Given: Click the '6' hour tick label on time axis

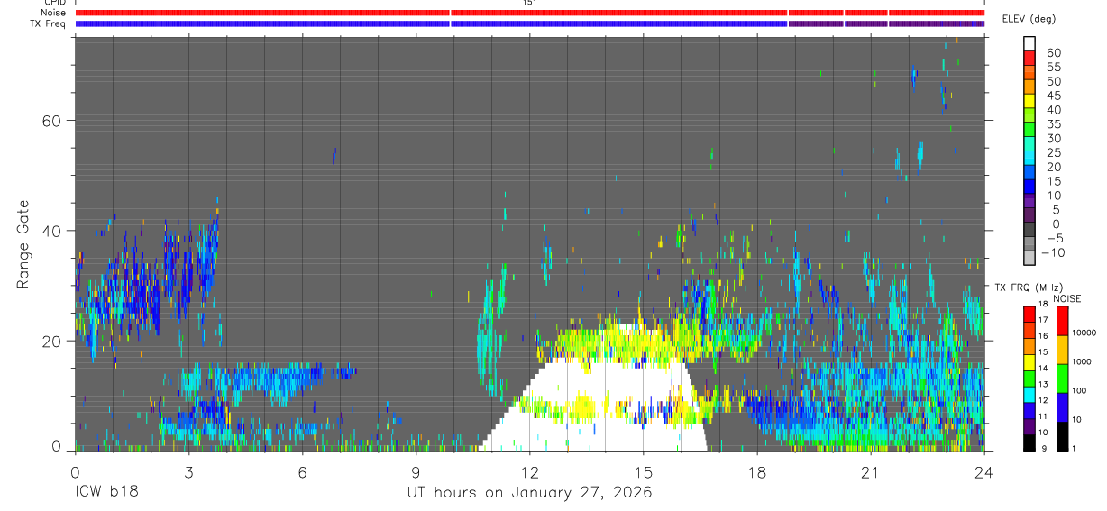Looking at the screenshot, I should [302, 472].
